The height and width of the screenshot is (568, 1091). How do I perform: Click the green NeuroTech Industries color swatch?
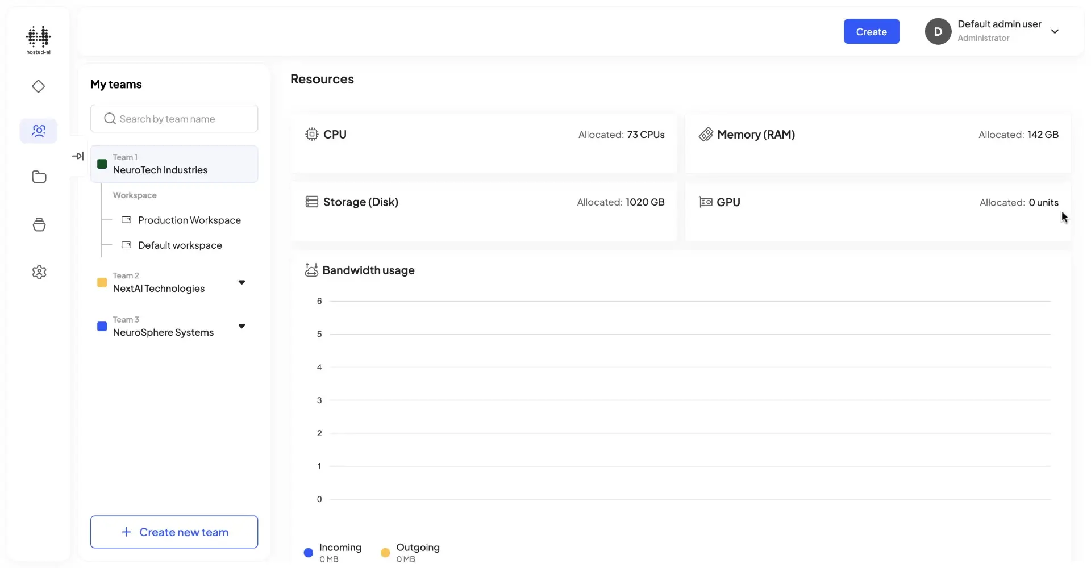click(x=102, y=164)
